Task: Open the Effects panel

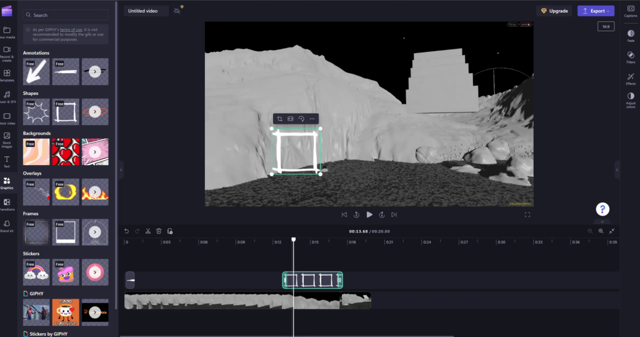Action: click(x=631, y=79)
